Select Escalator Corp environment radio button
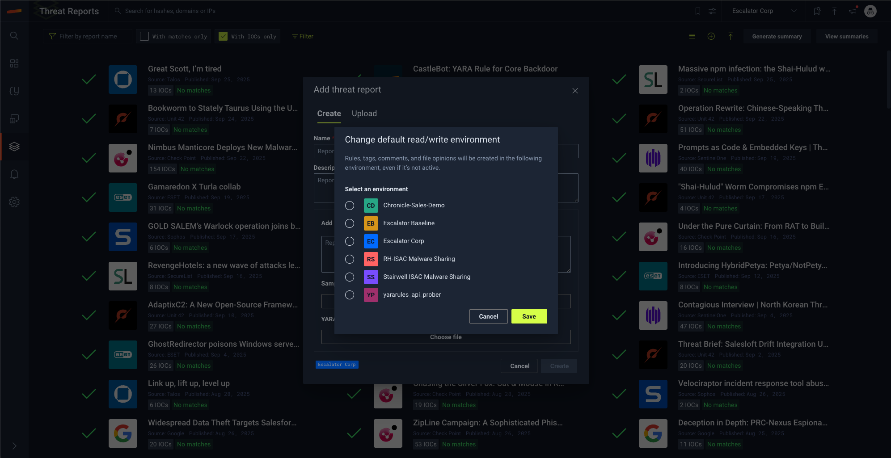 (x=350, y=241)
